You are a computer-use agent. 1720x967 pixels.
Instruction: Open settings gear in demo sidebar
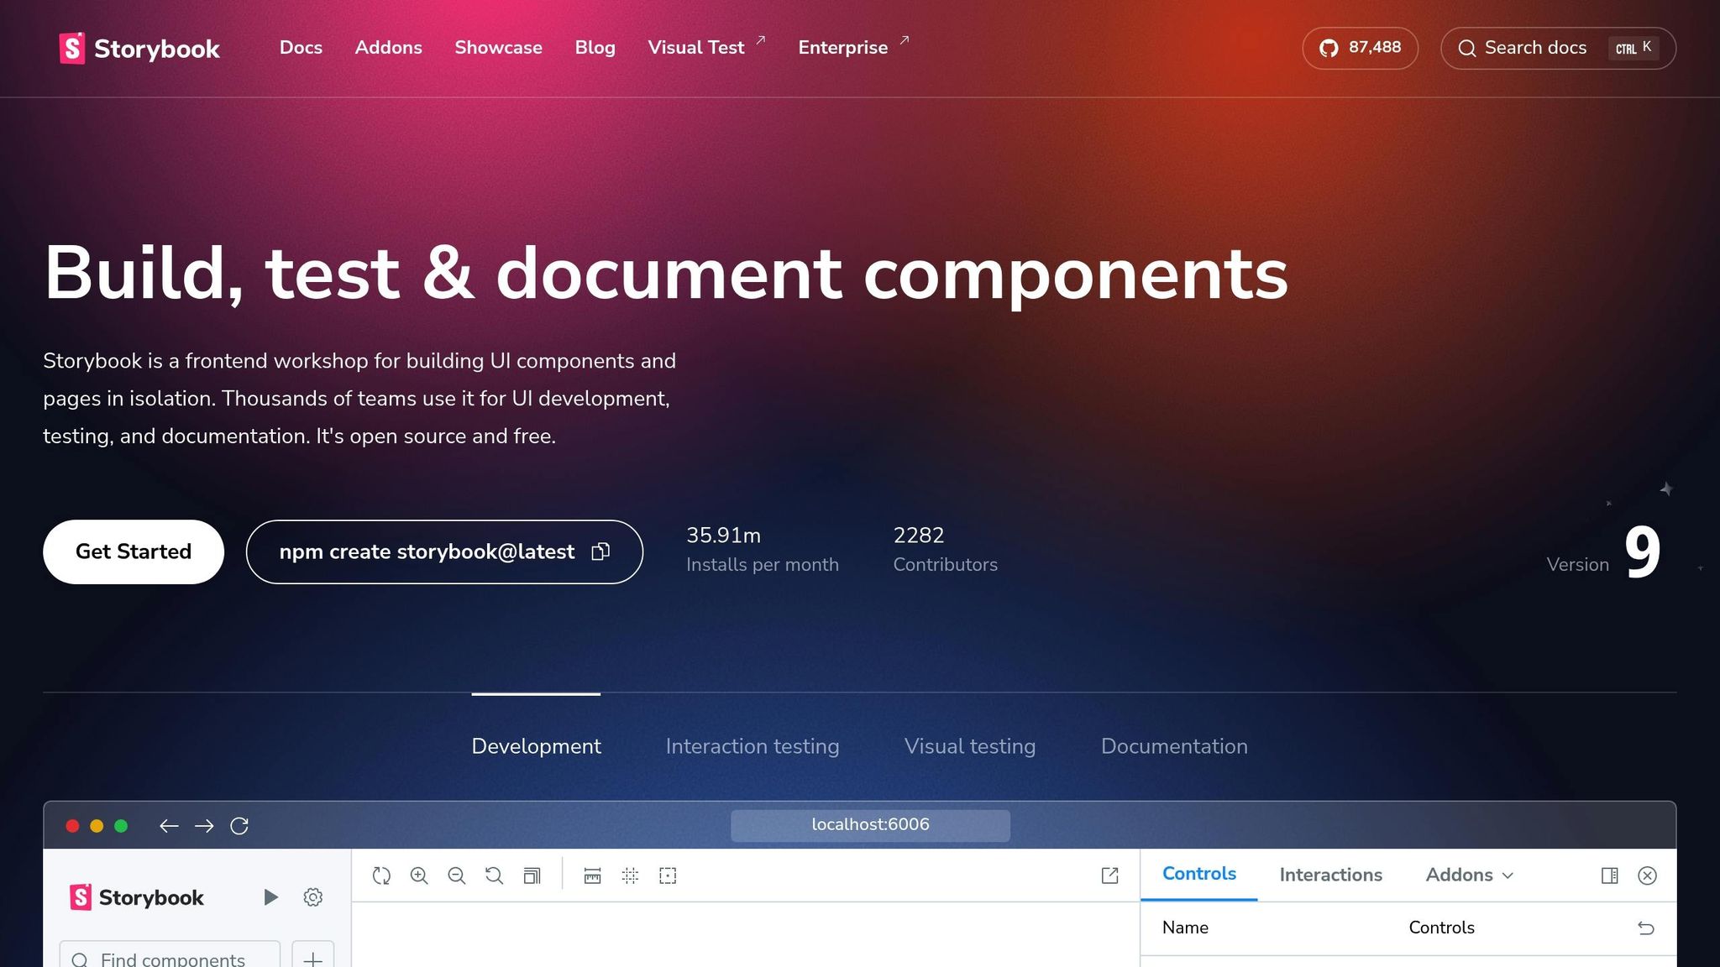coord(313,897)
